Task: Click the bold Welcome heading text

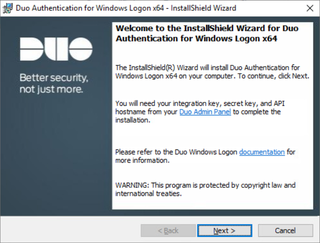Action: (x=197, y=34)
